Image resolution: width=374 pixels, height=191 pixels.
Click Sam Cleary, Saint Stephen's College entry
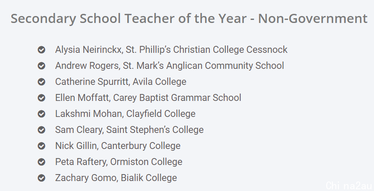coord(129,130)
